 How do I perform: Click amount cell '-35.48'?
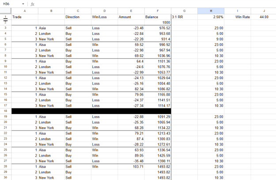[131, 161]
